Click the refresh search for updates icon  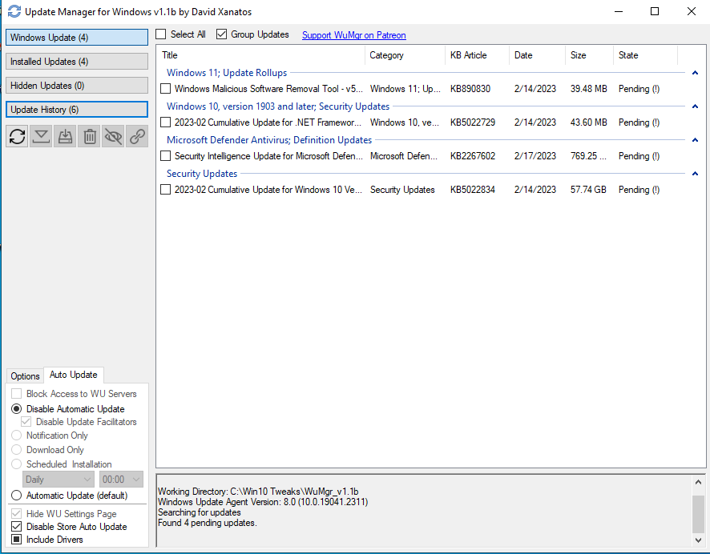[17, 136]
